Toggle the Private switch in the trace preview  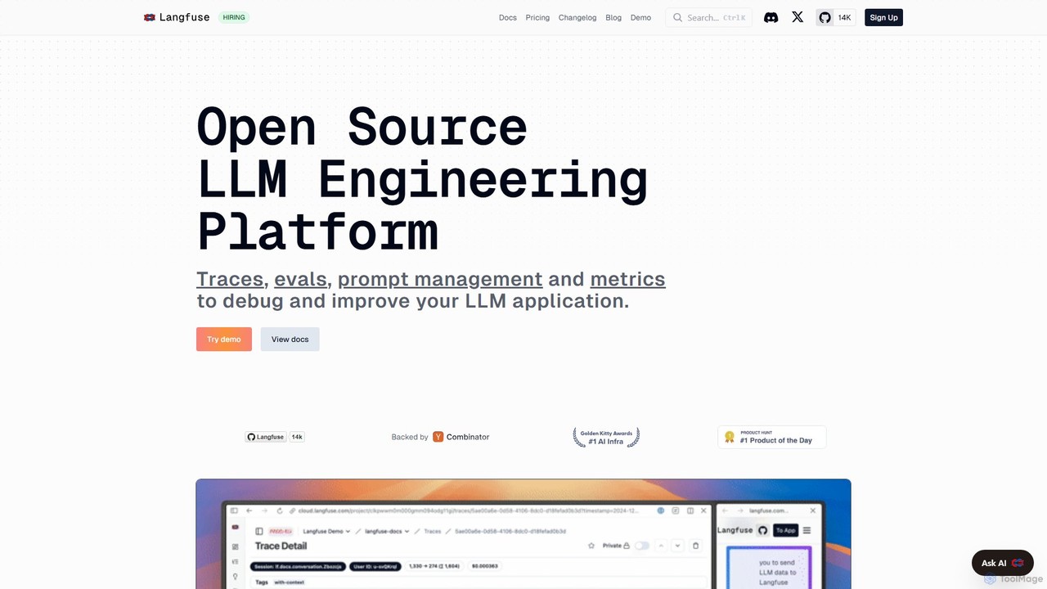tap(642, 546)
